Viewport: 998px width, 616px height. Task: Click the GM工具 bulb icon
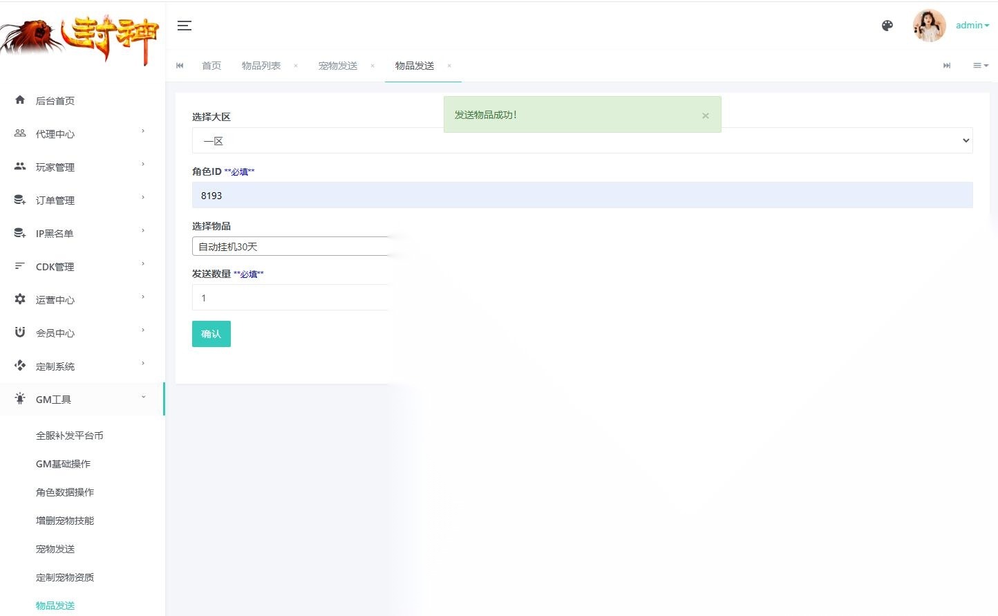pos(20,399)
